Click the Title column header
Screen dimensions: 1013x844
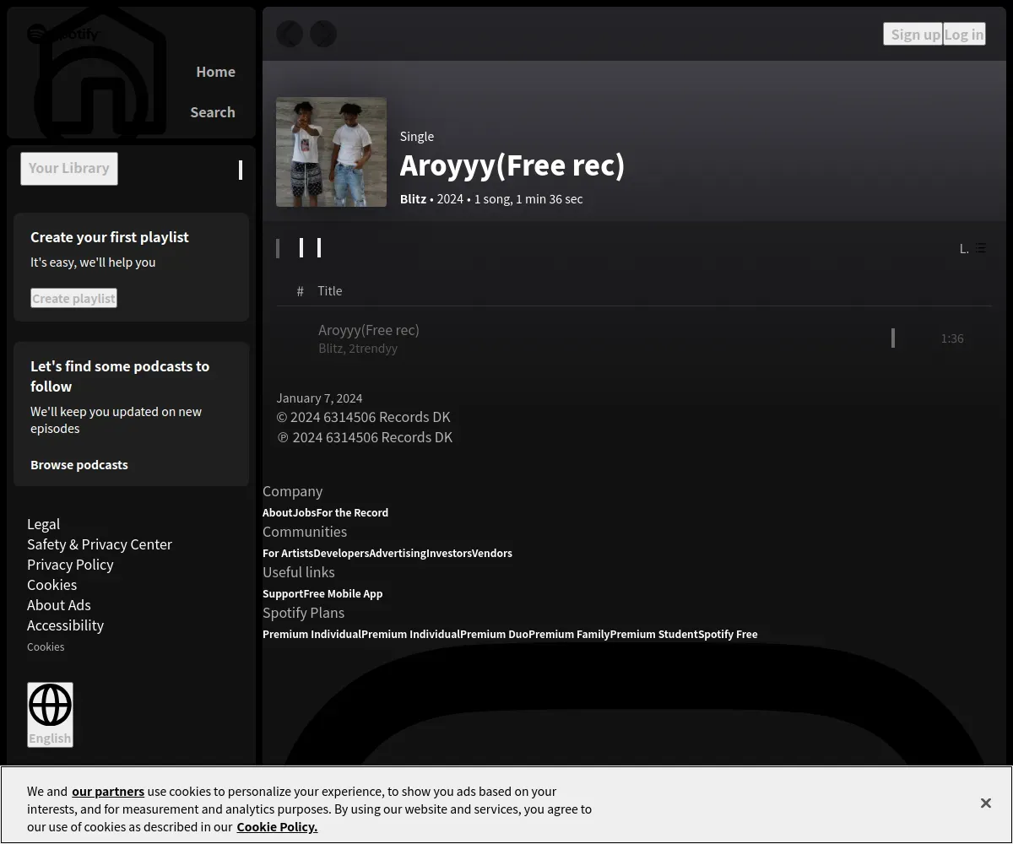[330, 291]
